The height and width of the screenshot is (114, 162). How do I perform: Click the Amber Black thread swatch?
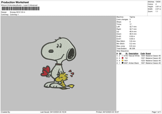[122, 63]
